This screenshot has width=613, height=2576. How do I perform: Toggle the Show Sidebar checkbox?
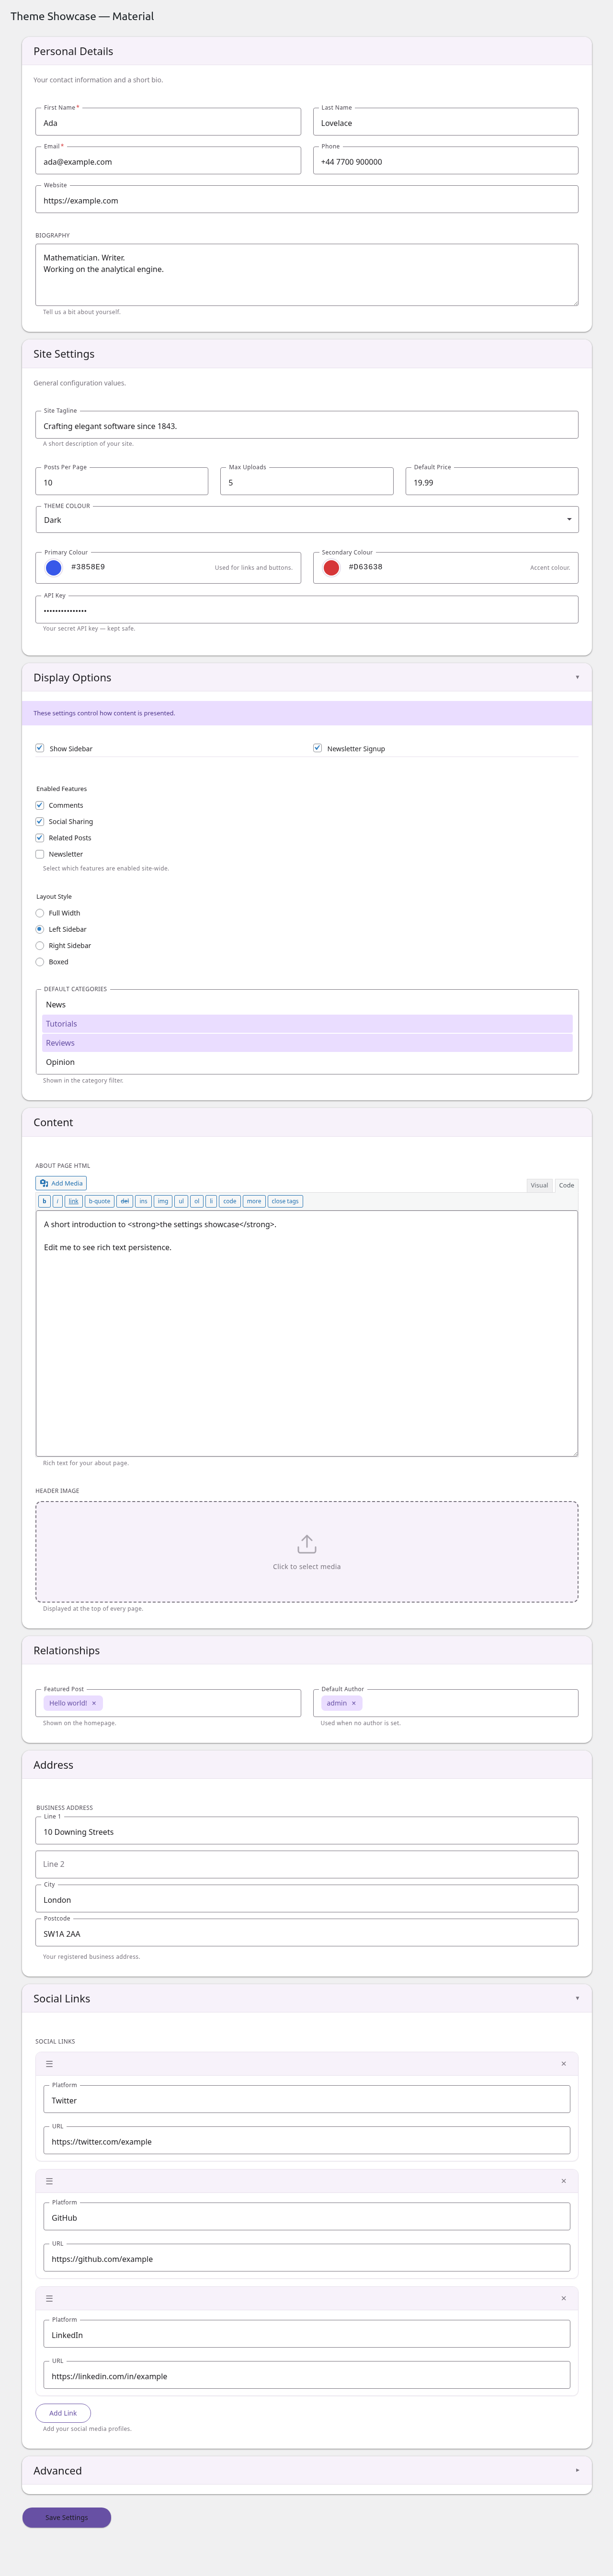point(40,748)
